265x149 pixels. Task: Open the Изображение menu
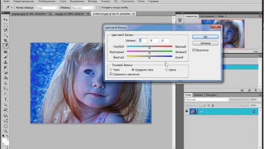(x=47, y=1)
